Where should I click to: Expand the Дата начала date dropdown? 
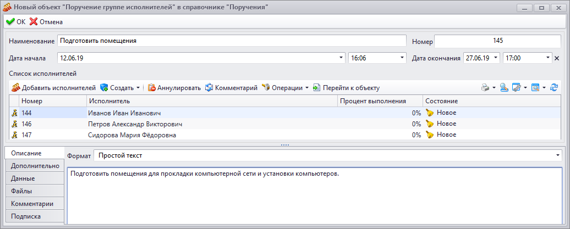[341, 58]
